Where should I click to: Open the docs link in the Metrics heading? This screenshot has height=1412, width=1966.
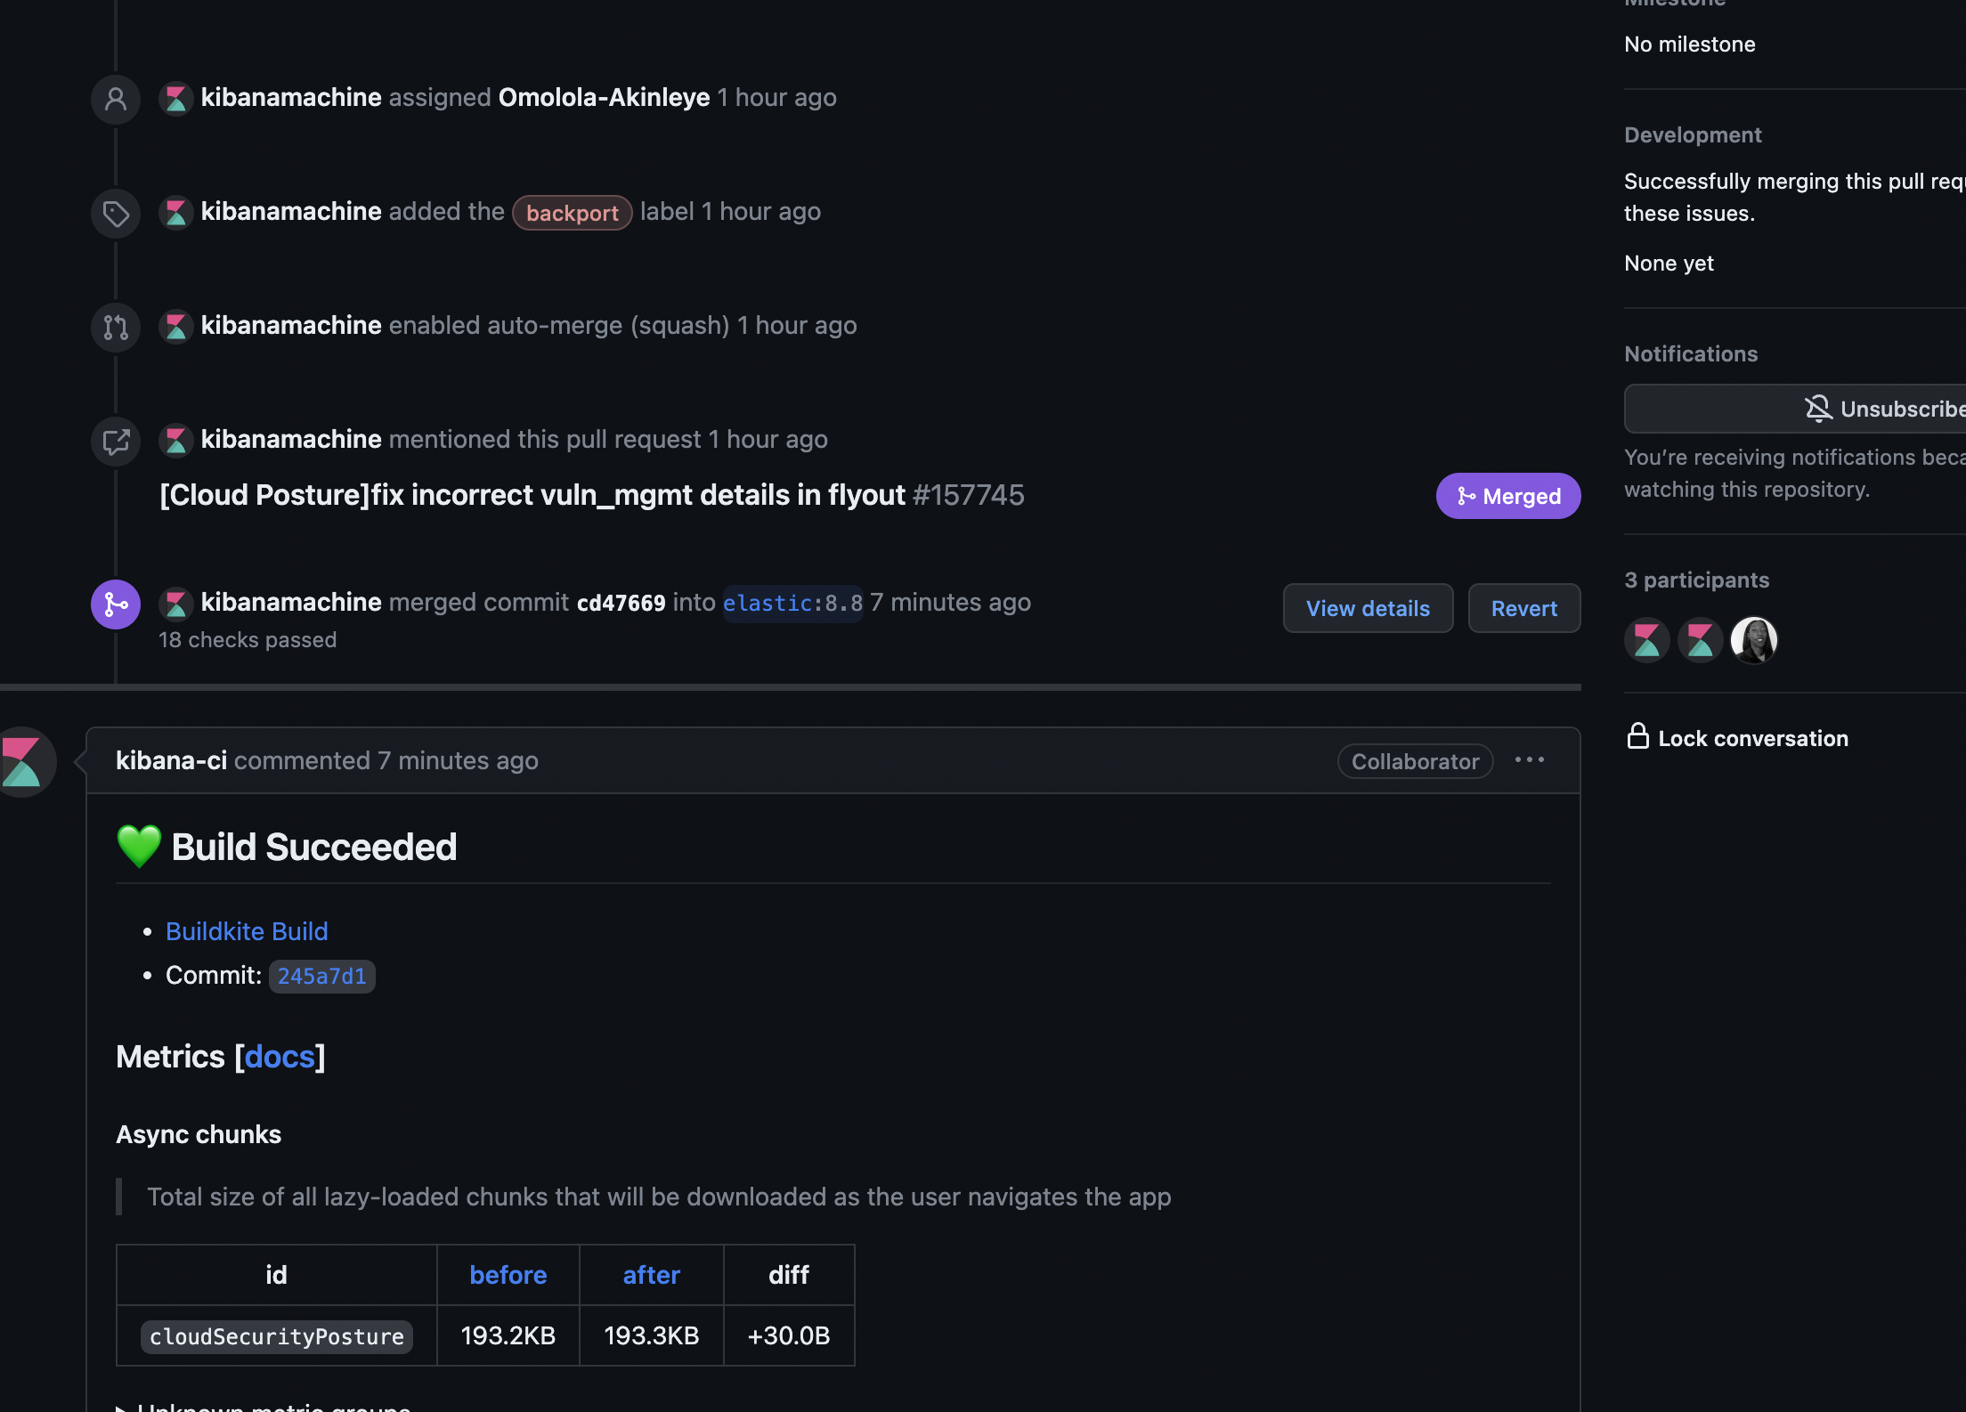(280, 1057)
